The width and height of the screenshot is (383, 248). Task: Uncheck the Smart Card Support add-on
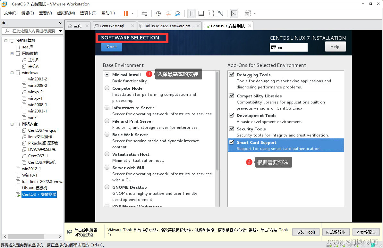232,142
